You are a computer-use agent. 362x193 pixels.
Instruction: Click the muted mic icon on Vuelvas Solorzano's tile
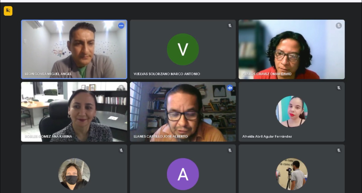230,25
